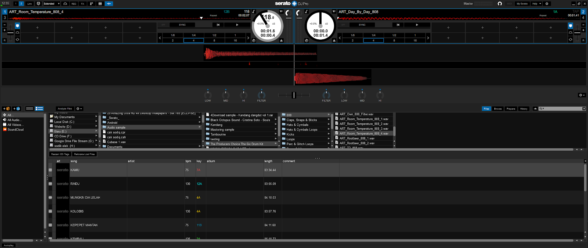Image resolution: width=588 pixels, height=248 pixels.
Task: Toggle keylock note icon on left deck
Action: pyautogui.click(x=254, y=12)
